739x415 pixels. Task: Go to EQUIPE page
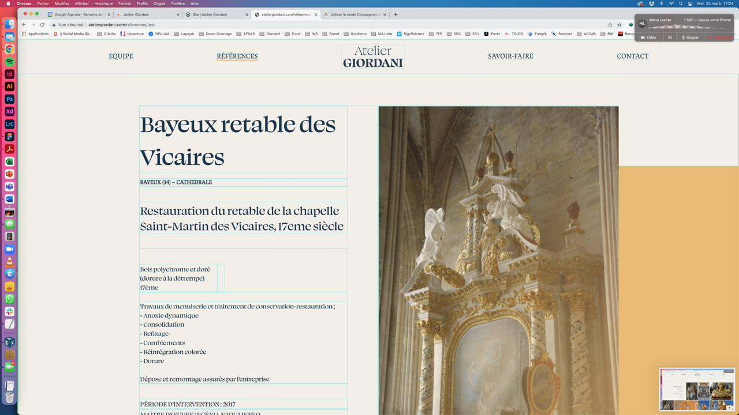pos(121,56)
